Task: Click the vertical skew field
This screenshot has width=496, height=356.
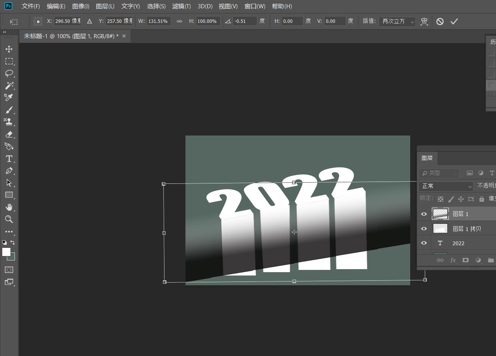Action: [x=335, y=21]
